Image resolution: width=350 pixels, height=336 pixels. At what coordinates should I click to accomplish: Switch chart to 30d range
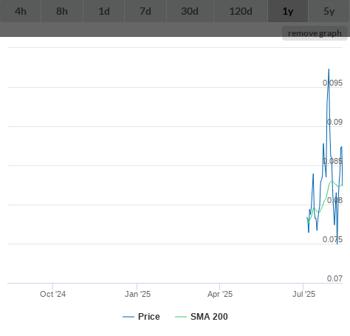pyautogui.click(x=190, y=11)
